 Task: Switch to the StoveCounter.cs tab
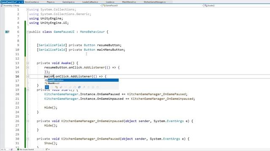tap(32, 2)
